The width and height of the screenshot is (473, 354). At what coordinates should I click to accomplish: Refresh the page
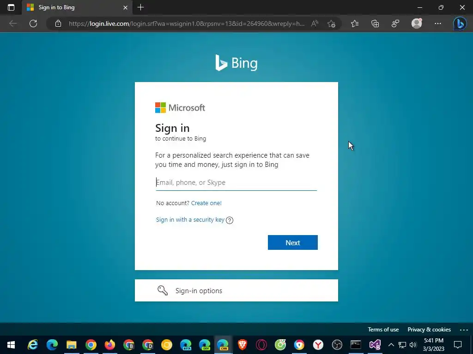pos(33,24)
